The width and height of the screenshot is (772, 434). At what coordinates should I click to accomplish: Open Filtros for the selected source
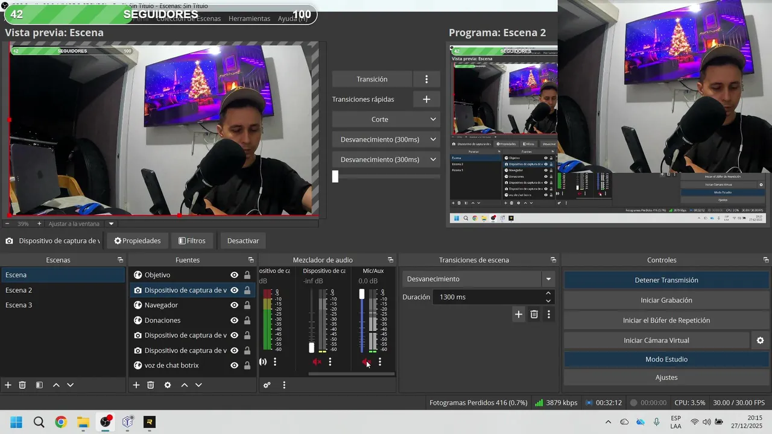click(x=192, y=241)
